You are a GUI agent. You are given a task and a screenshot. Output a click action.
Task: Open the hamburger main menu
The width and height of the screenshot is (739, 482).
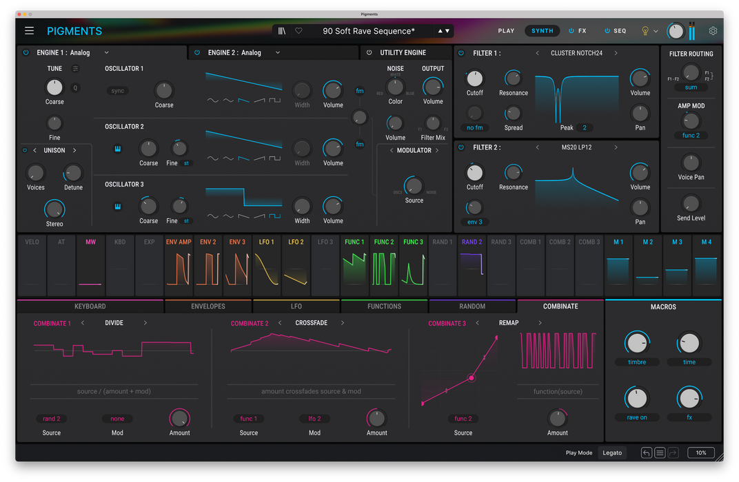(29, 31)
